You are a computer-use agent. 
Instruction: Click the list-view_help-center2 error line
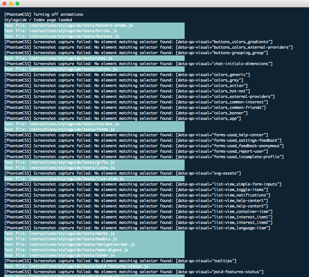[136, 206]
